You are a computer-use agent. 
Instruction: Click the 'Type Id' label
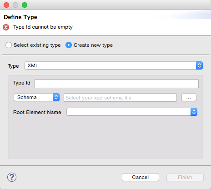[x=22, y=83]
